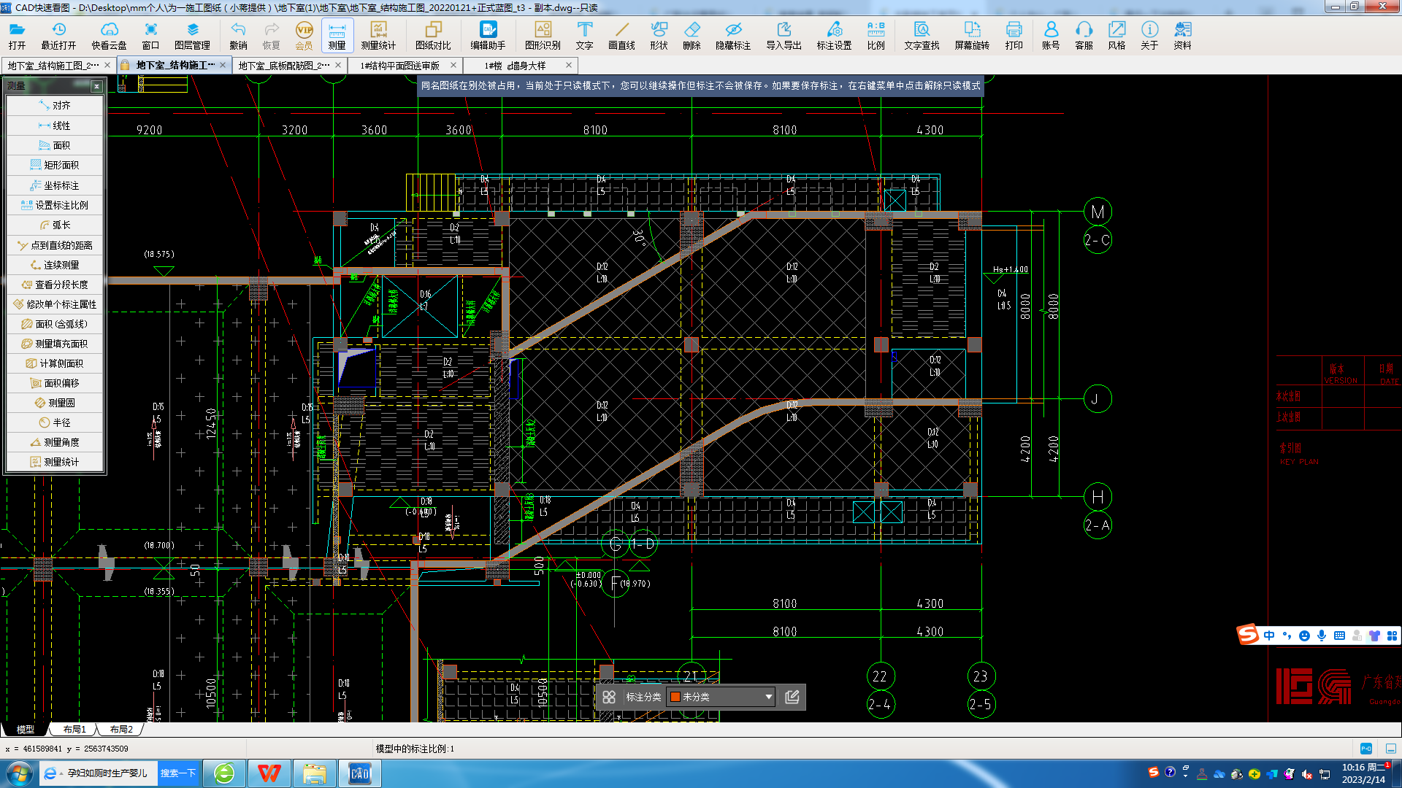1402x788 pixels.
Task: Open 标注设置 annotation settings
Action: [834, 35]
